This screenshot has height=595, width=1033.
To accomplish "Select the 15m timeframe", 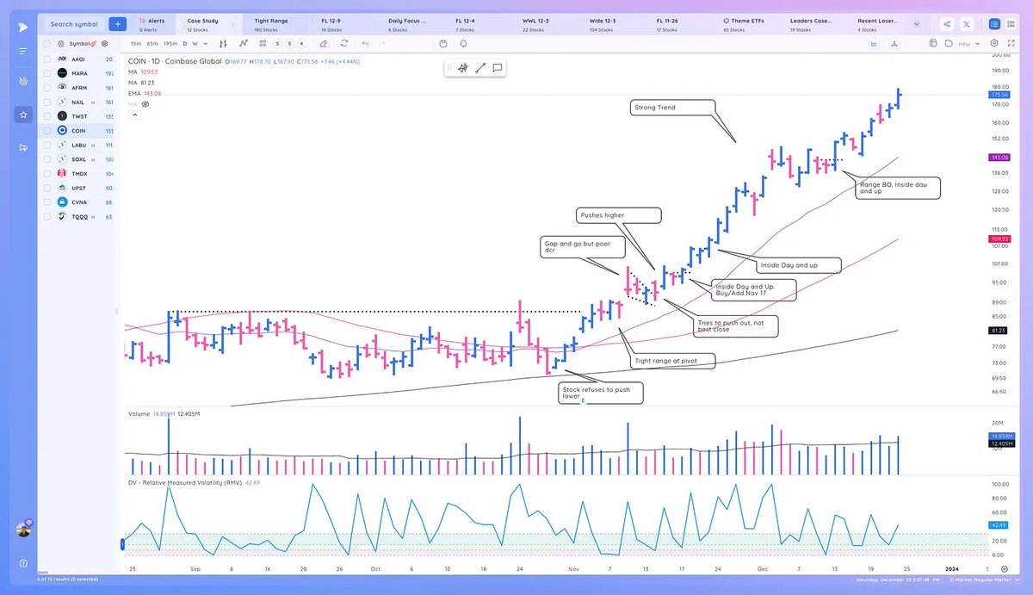I will (x=135, y=43).
